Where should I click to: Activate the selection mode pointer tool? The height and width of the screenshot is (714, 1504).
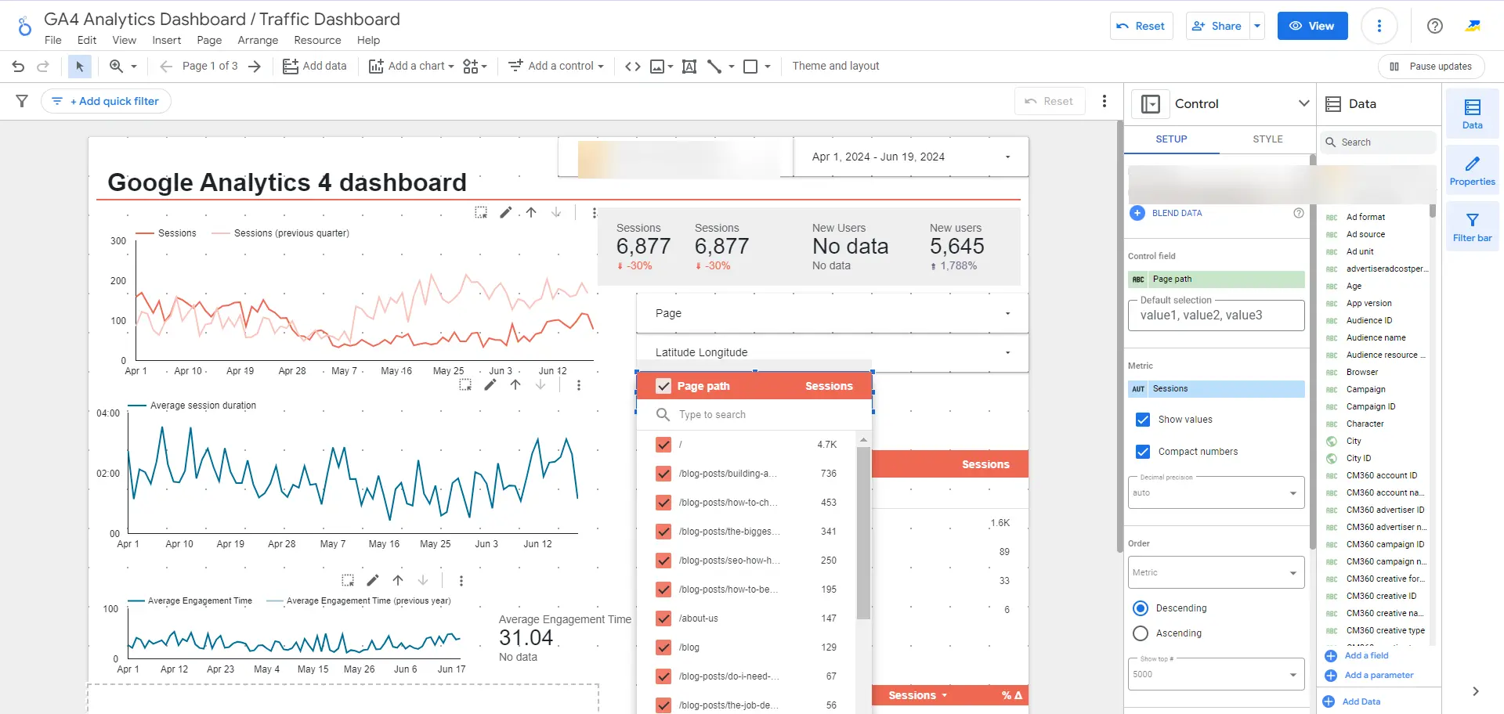[79, 67]
